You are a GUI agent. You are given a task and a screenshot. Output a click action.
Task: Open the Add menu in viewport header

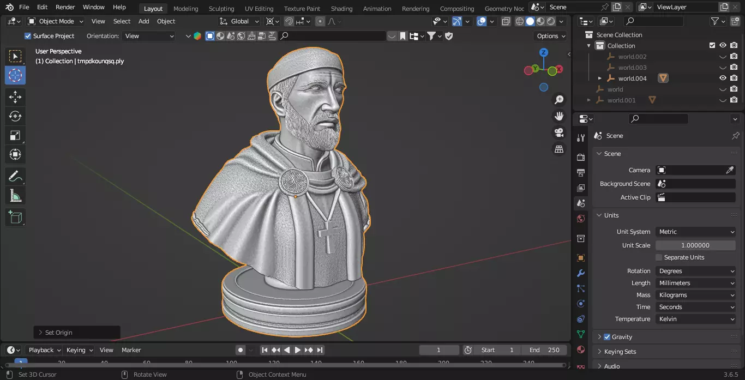tap(144, 21)
